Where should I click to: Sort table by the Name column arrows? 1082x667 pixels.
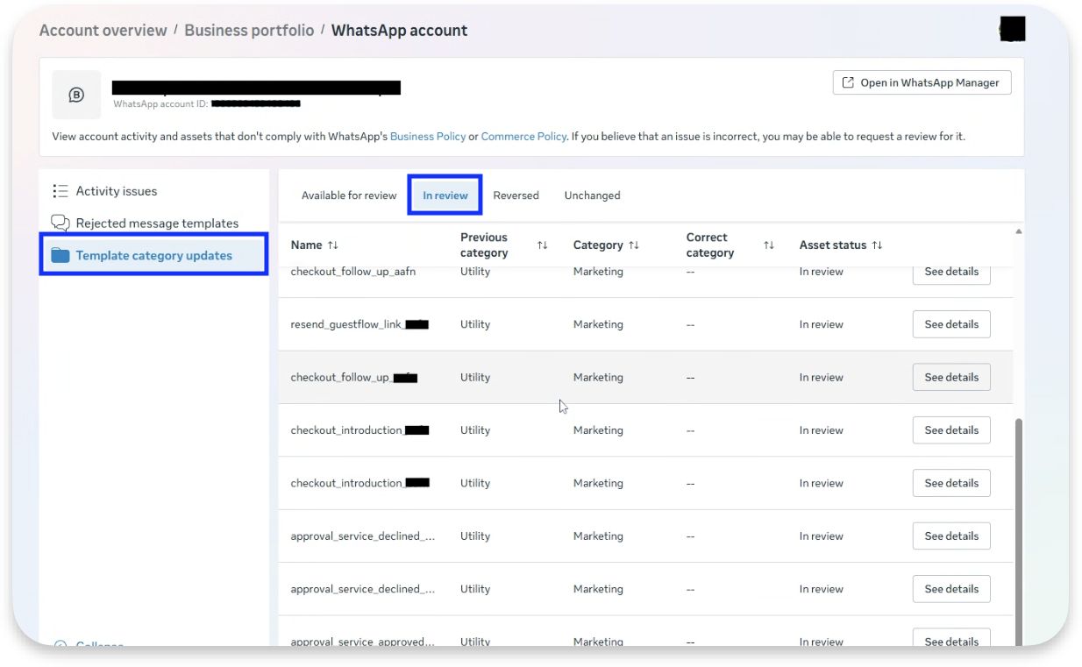(x=332, y=245)
